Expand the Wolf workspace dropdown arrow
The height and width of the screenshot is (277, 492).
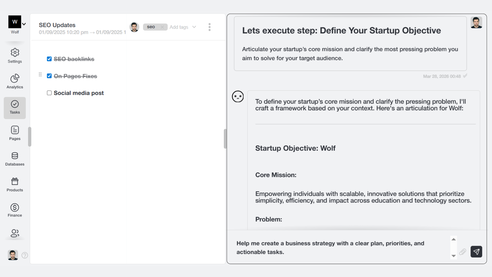click(24, 24)
